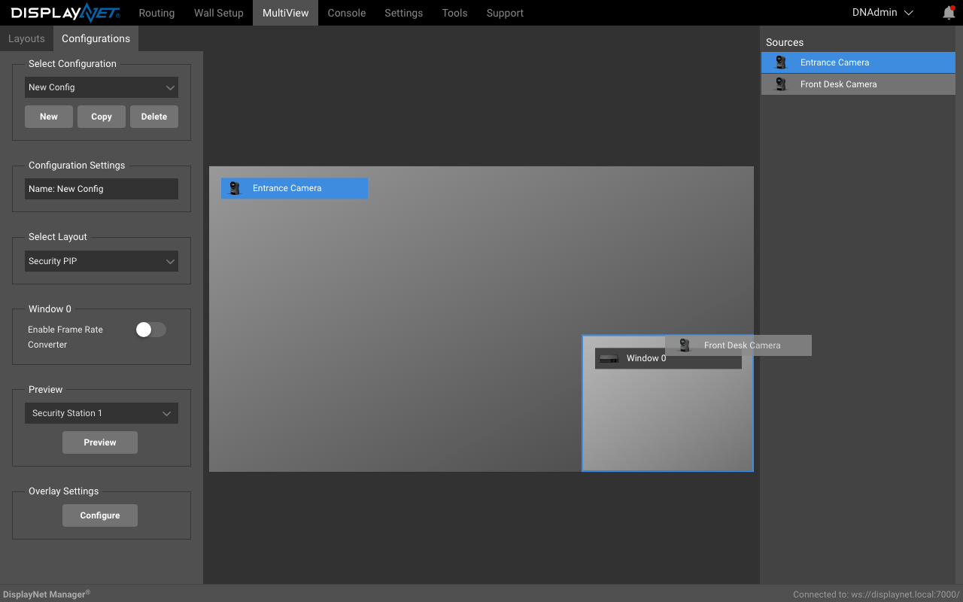Open the notifications bell icon

(949, 13)
